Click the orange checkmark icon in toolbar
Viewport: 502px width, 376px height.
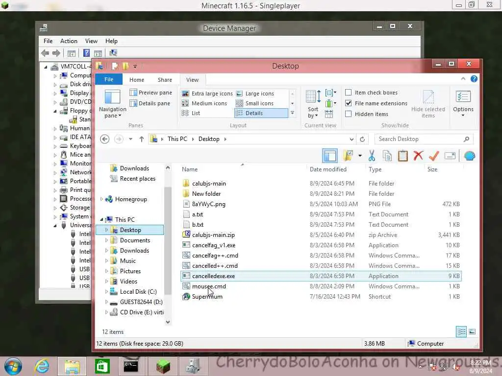[x=434, y=156]
